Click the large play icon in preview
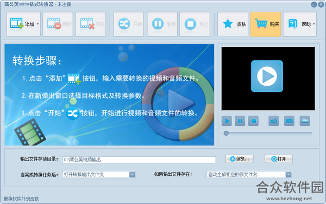This screenshot has height=204, width=326. (267, 76)
